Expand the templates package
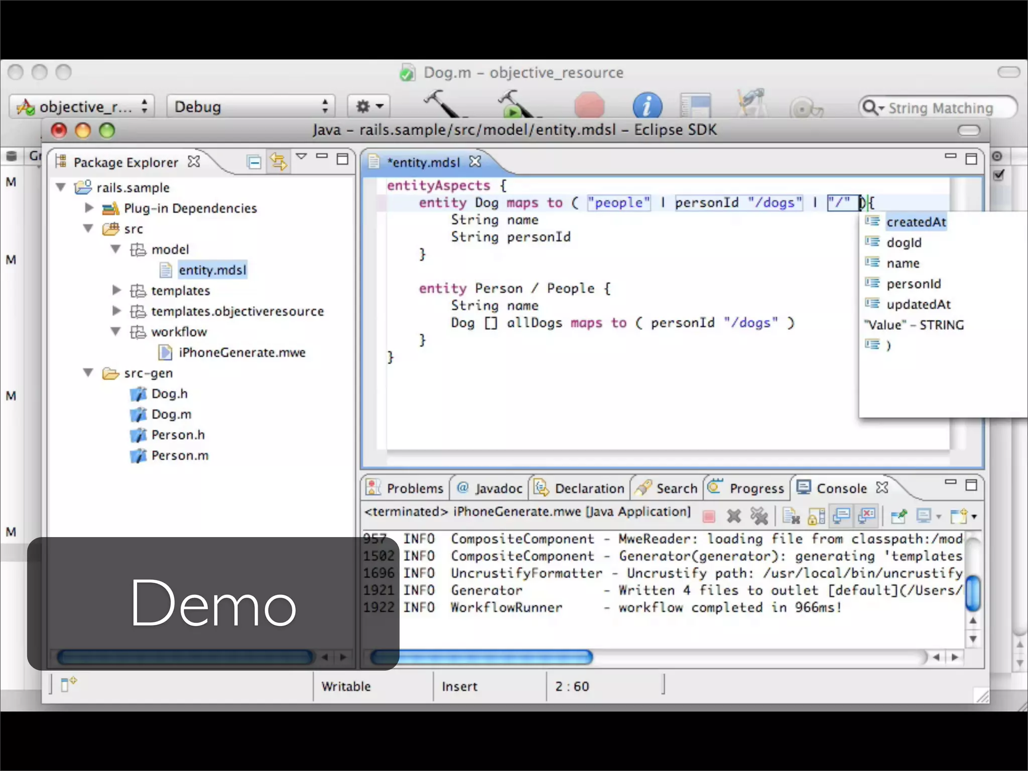1028x771 pixels. tap(116, 290)
